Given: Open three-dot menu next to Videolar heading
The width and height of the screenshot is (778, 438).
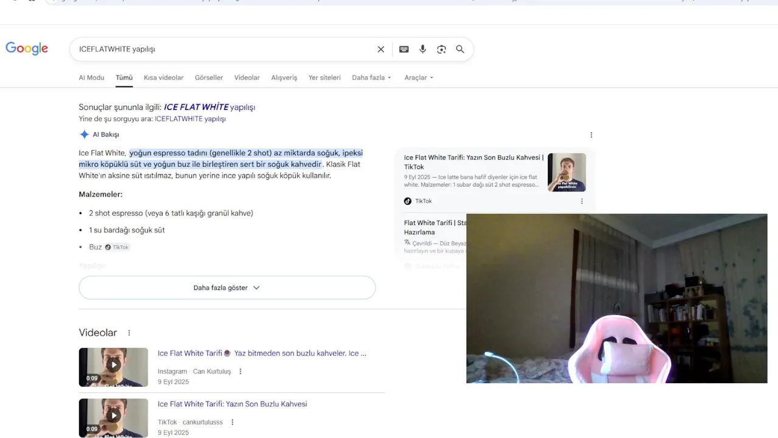Looking at the screenshot, I should [x=129, y=333].
